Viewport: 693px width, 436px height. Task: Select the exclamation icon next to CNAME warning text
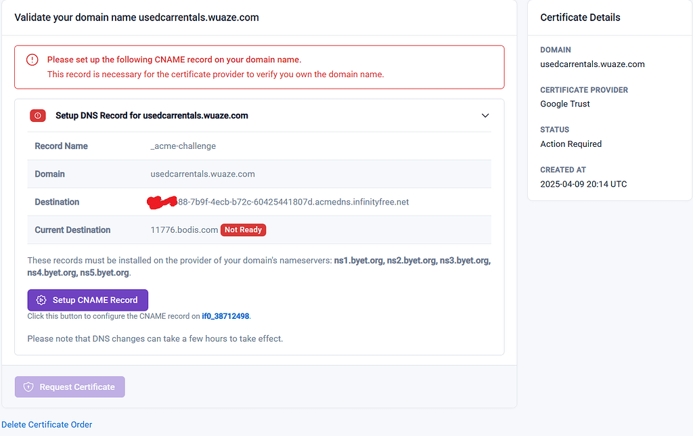click(32, 60)
